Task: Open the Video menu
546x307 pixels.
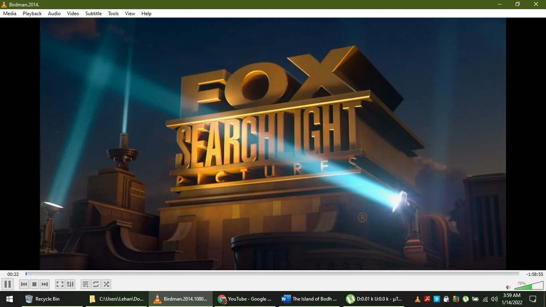Action: coord(73,14)
